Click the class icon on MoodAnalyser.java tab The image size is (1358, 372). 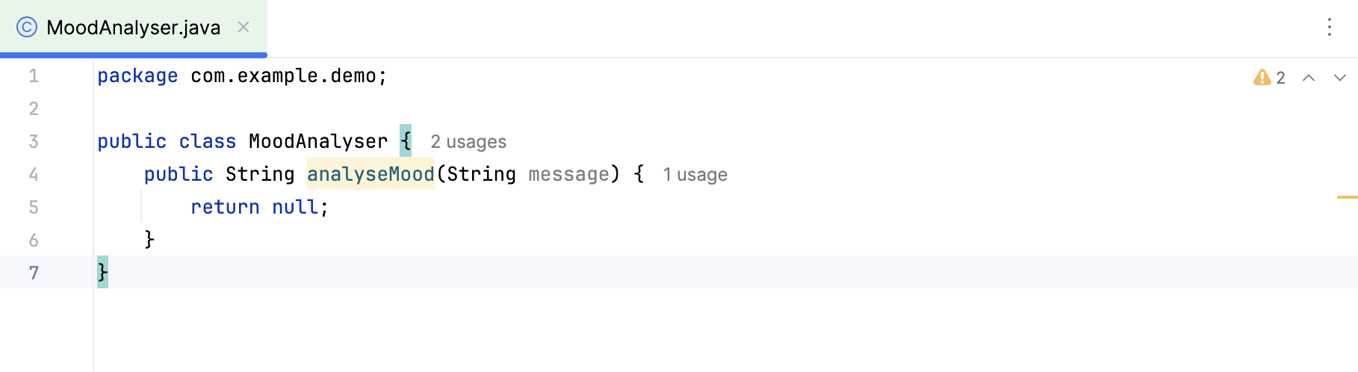[27, 28]
